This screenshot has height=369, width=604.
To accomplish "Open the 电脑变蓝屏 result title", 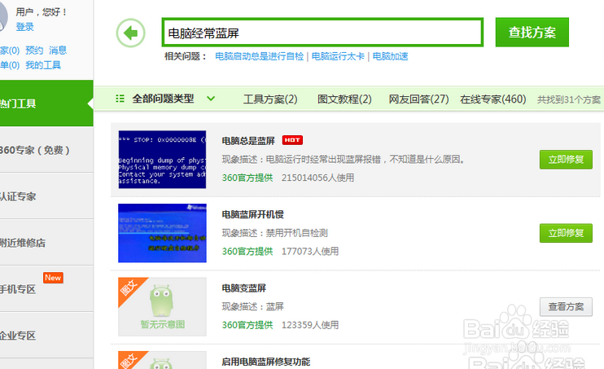I will (x=244, y=288).
